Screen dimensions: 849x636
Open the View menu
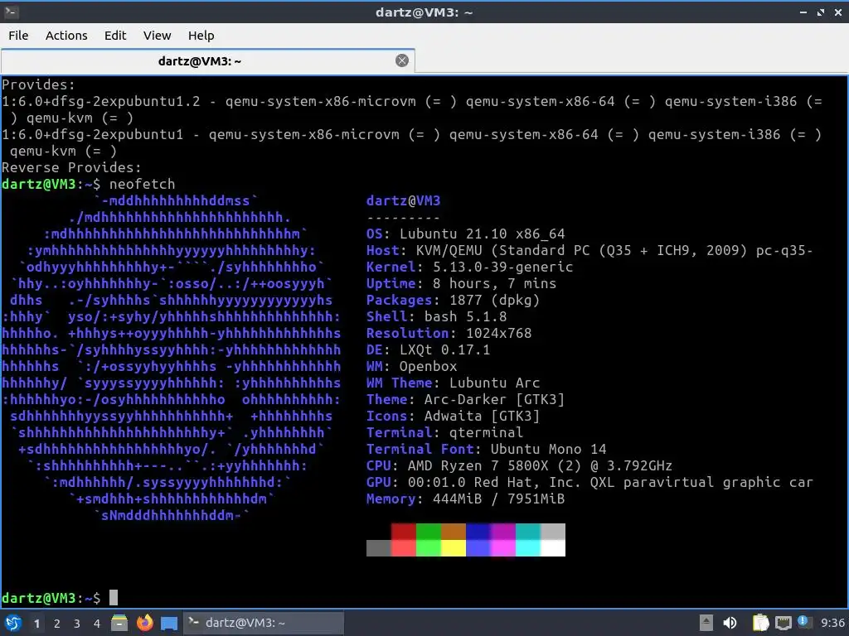[157, 36]
